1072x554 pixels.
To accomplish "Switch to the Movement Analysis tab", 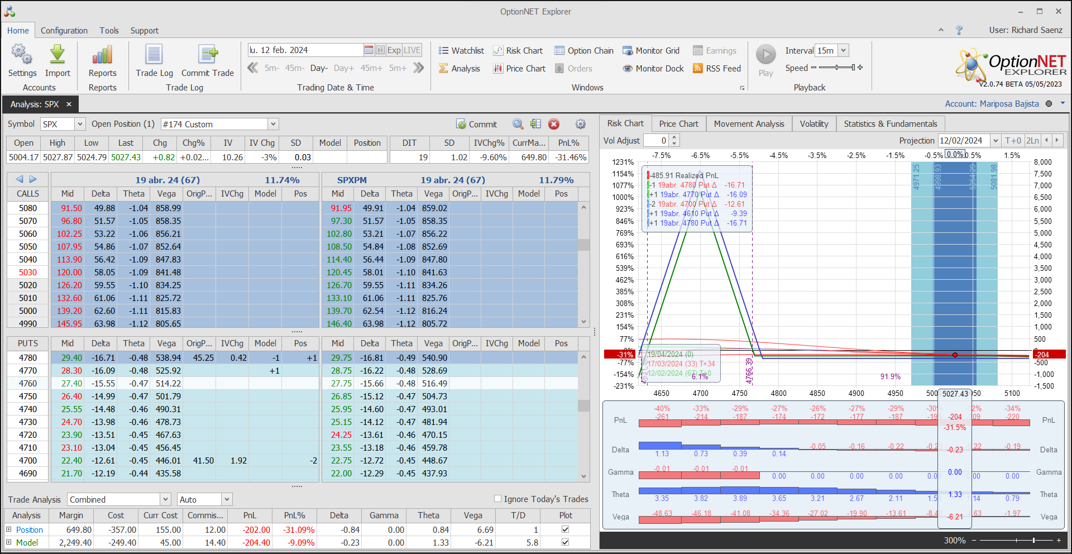I will 749,124.
